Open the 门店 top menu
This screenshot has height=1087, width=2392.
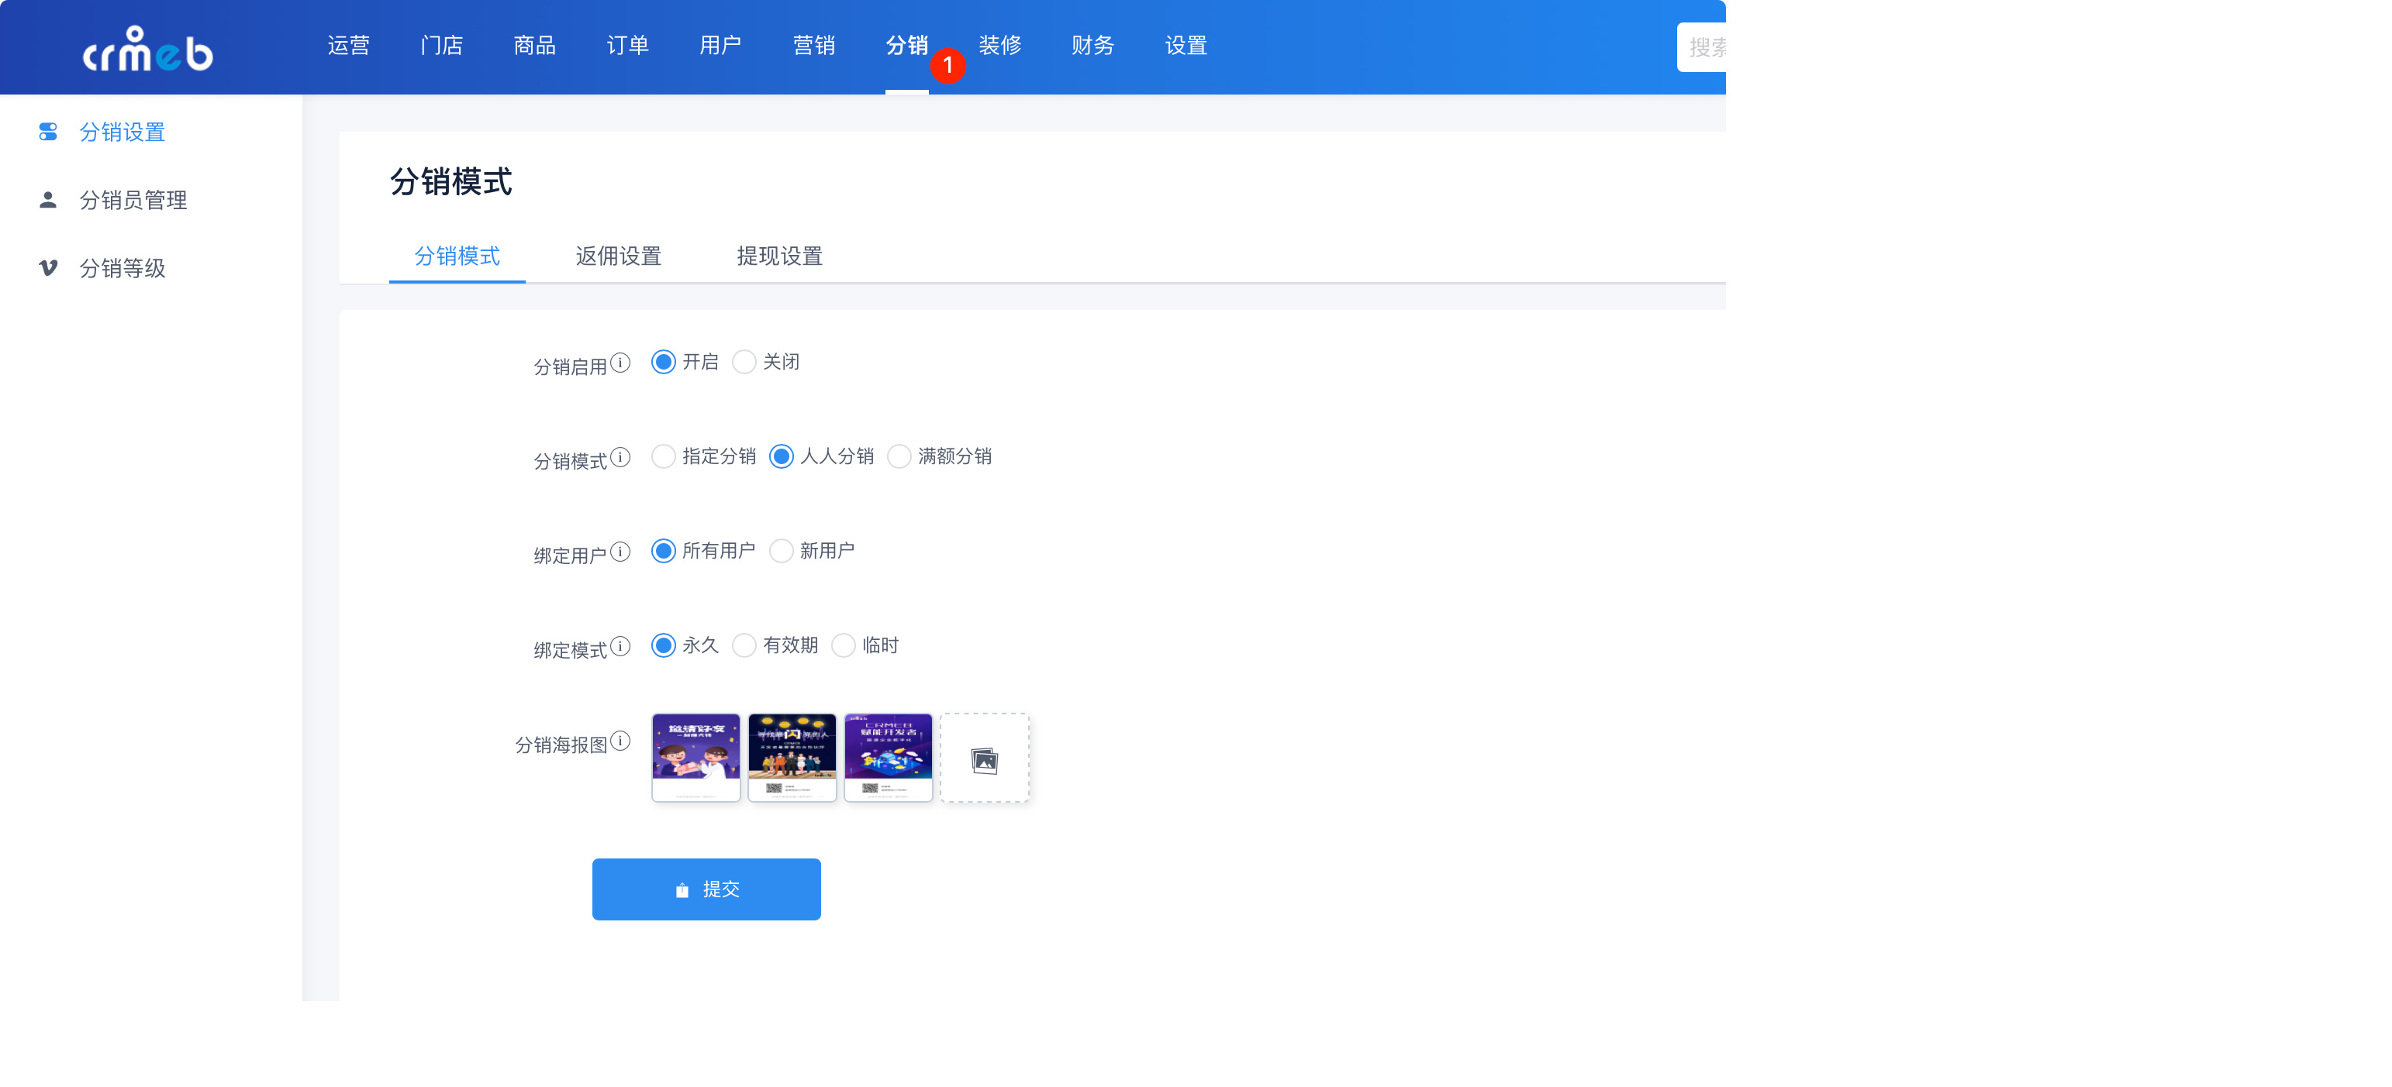pos(442,46)
